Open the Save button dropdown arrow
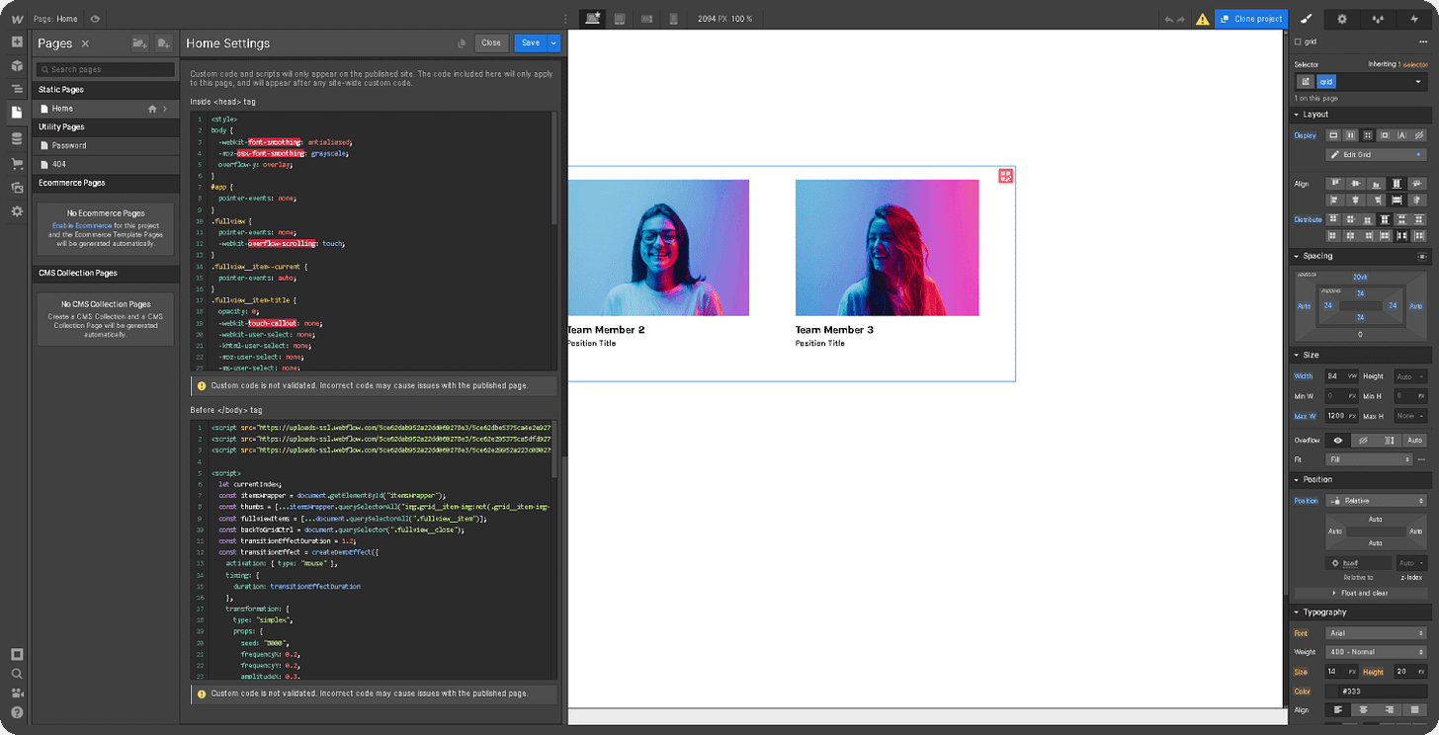The height and width of the screenshot is (735, 1439). [552, 42]
